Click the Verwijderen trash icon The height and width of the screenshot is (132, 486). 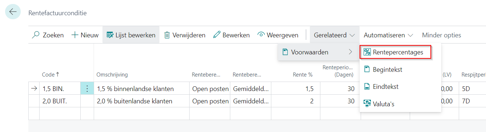[x=167, y=35]
